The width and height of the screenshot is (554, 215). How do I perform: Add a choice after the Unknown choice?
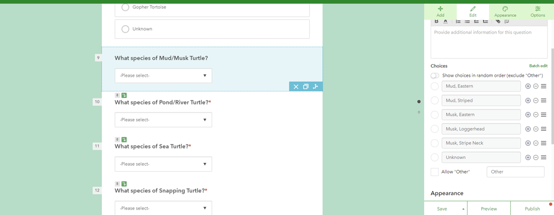[x=528, y=158]
